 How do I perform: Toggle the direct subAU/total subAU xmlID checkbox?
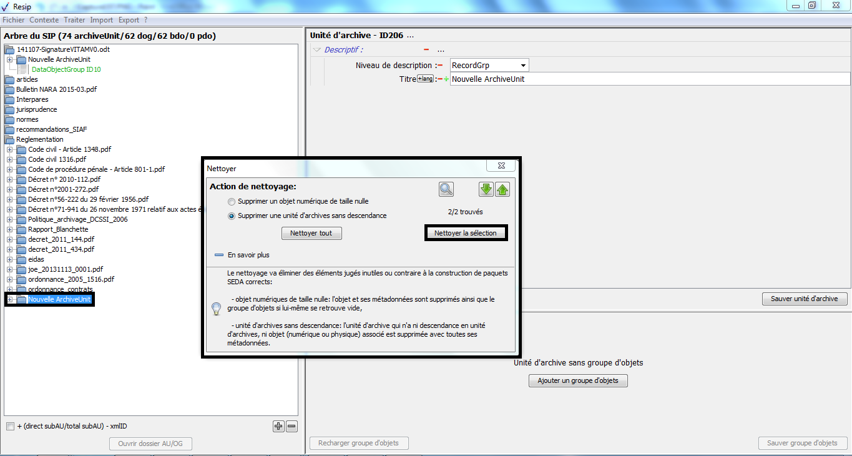[x=10, y=427]
